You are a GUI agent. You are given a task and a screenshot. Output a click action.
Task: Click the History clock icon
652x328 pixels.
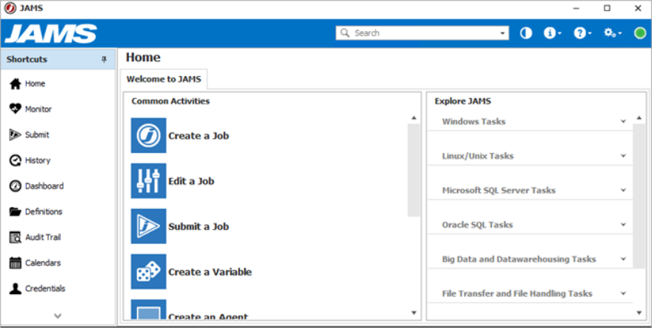click(16, 160)
